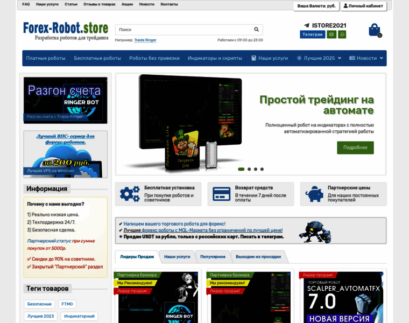This screenshot has width=409, height=323.
Task: Switch to the Популярное tab
Action: [x=213, y=257]
